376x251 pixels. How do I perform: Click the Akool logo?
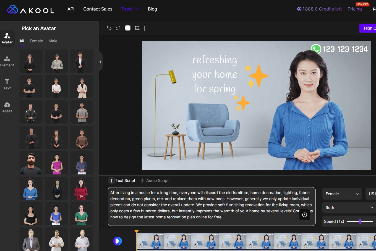coord(30,9)
